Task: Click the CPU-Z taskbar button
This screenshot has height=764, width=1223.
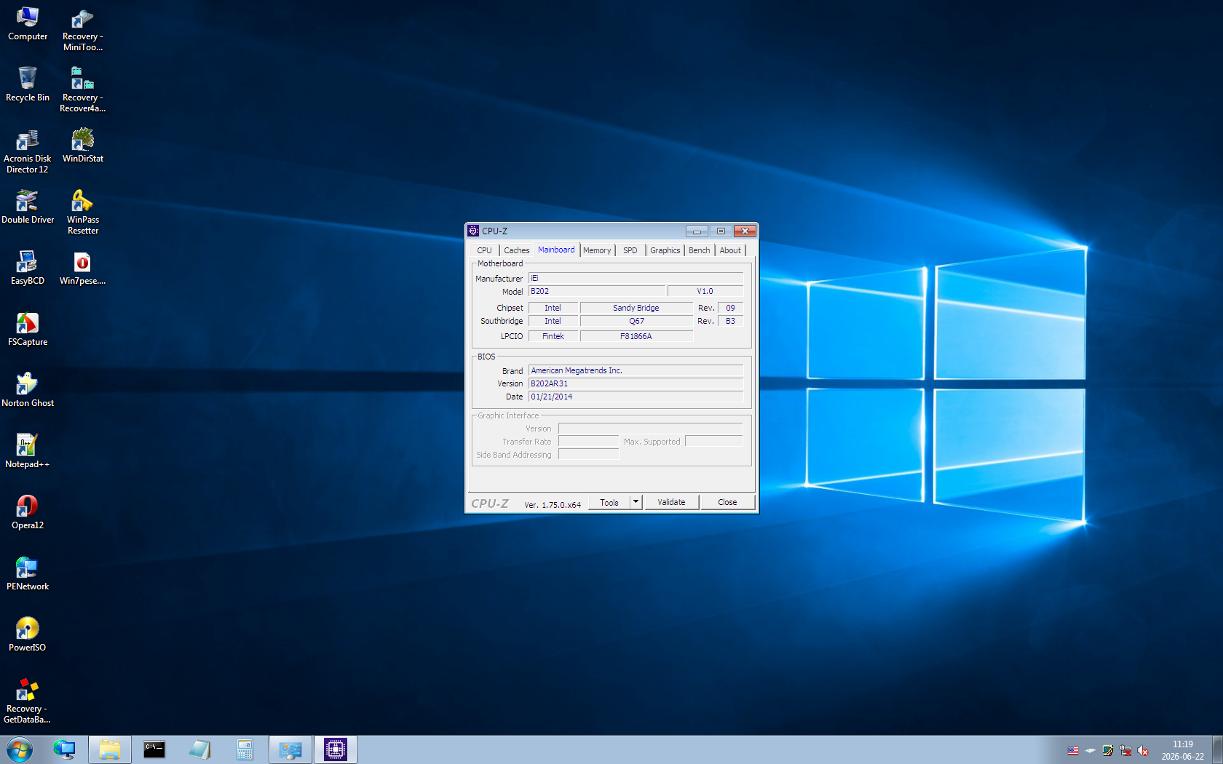Action: 336,749
